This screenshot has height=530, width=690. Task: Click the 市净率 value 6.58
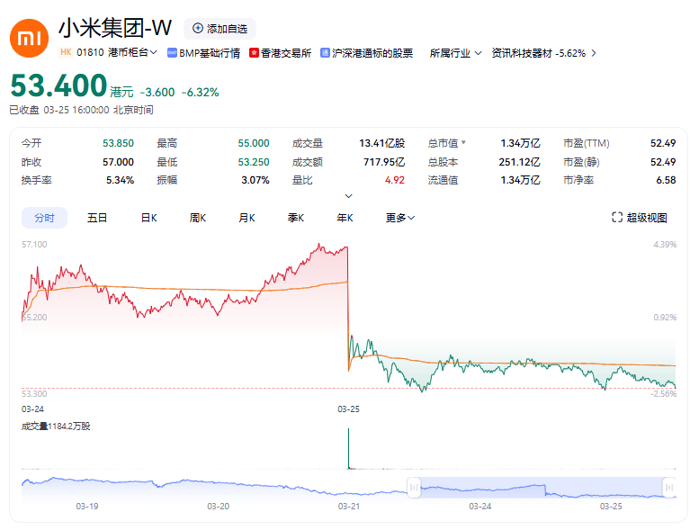point(666,180)
